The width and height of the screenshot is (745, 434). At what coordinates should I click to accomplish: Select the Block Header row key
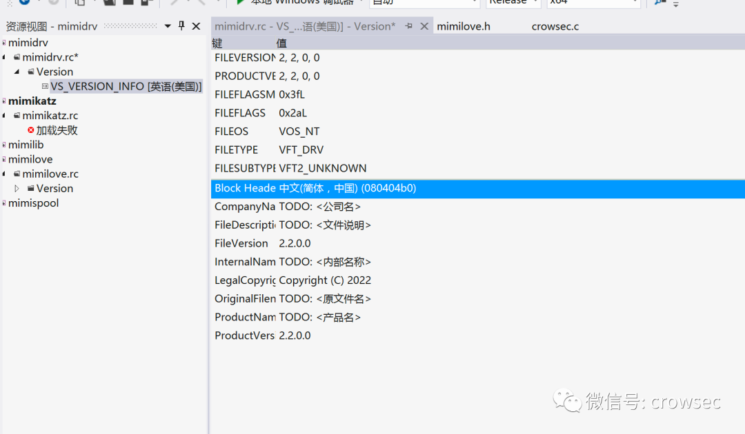[245, 188]
